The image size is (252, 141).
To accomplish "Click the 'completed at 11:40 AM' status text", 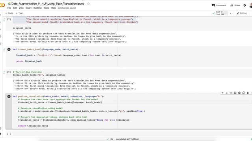I will [127, 139].
